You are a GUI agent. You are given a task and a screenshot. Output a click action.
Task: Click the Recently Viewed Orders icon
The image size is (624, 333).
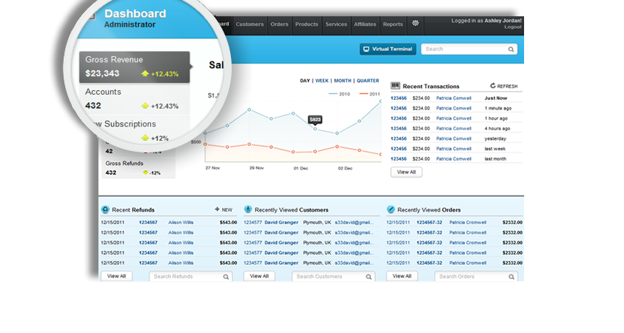click(391, 209)
